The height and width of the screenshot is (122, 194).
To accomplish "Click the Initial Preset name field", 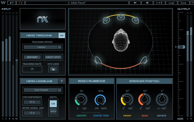I will click(77, 3).
